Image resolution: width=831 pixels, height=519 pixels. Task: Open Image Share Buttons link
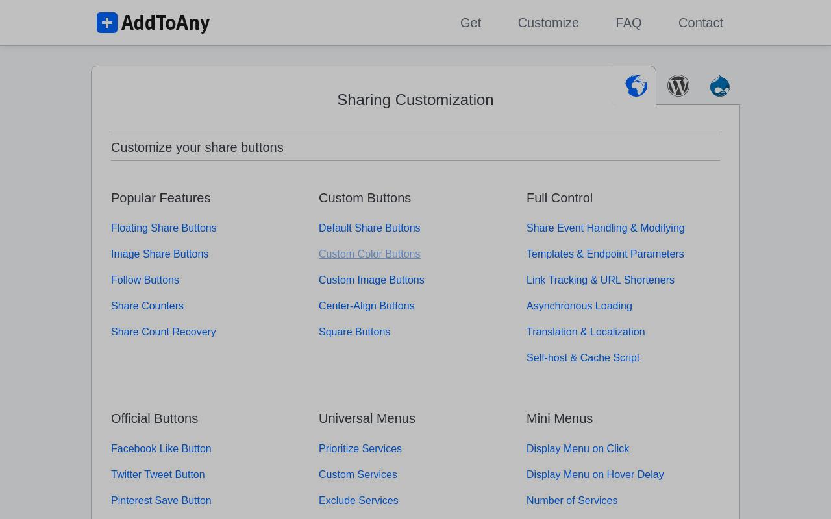pos(160,254)
